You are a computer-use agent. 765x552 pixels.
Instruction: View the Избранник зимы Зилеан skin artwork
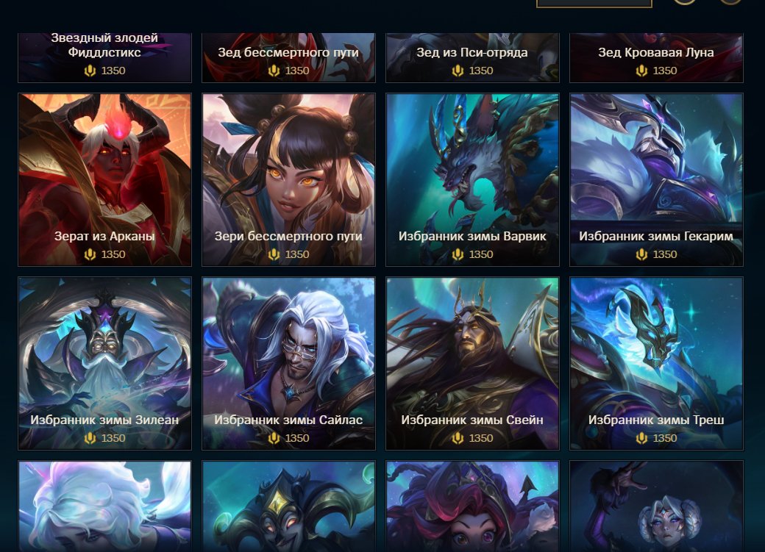click(105, 363)
